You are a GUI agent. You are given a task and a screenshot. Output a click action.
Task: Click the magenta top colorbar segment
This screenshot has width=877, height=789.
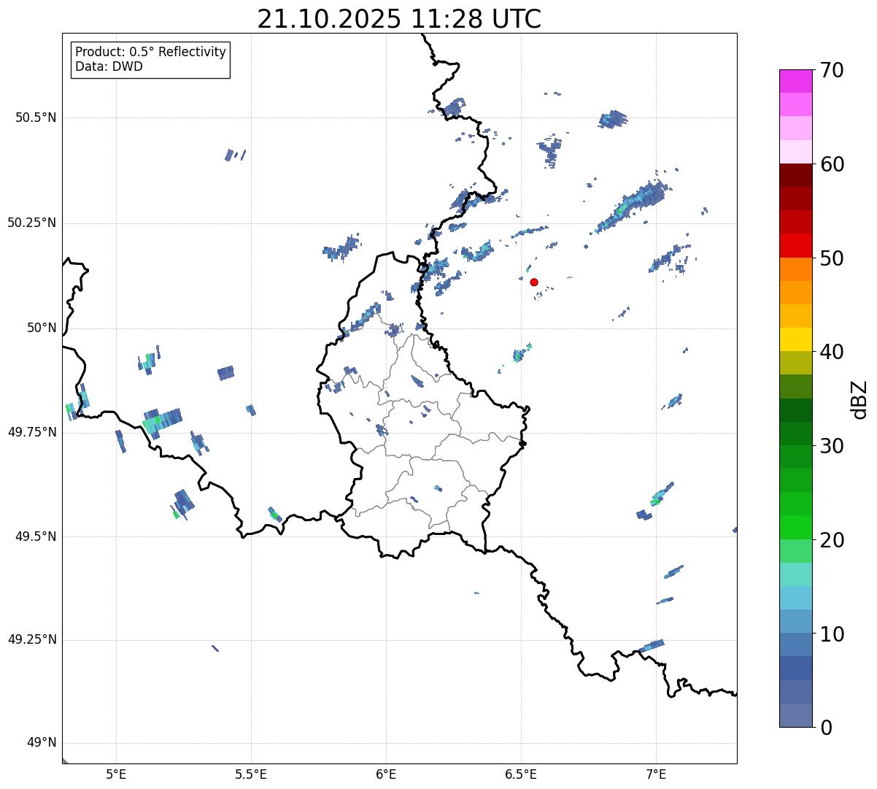795,81
